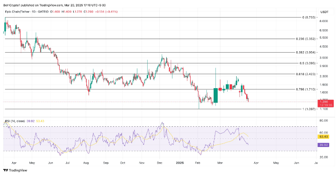Click the Aug time axis label
Screen dimensions: 336x174
86,163
